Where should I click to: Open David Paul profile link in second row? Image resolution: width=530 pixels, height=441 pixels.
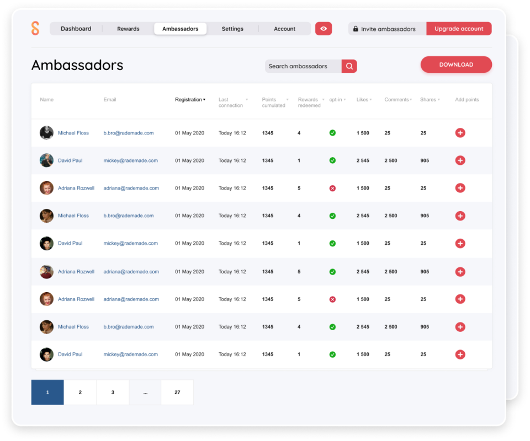tap(70, 160)
